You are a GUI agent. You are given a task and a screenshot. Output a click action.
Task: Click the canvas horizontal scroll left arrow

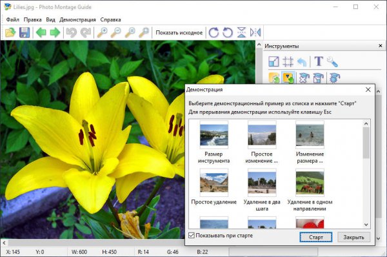point(4,243)
